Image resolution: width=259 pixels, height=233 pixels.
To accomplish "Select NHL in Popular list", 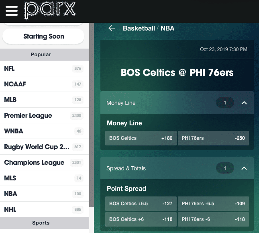I will coord(45,209).
